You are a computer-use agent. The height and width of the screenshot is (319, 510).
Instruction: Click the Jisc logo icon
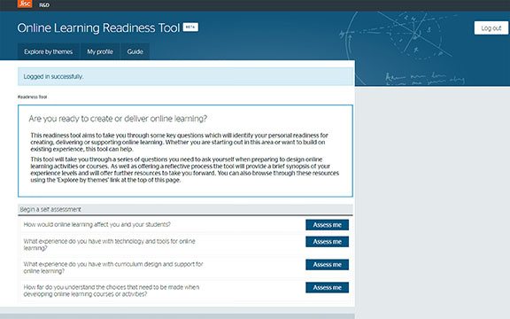tap(25, 4)
